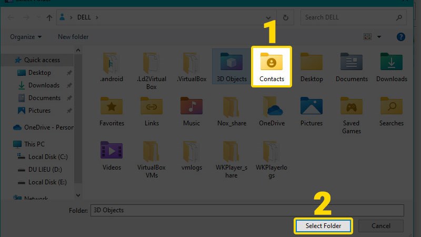Select the WKPlayer_share folder
This screenshot has width=421, height=237.
(x=232, y=160)
